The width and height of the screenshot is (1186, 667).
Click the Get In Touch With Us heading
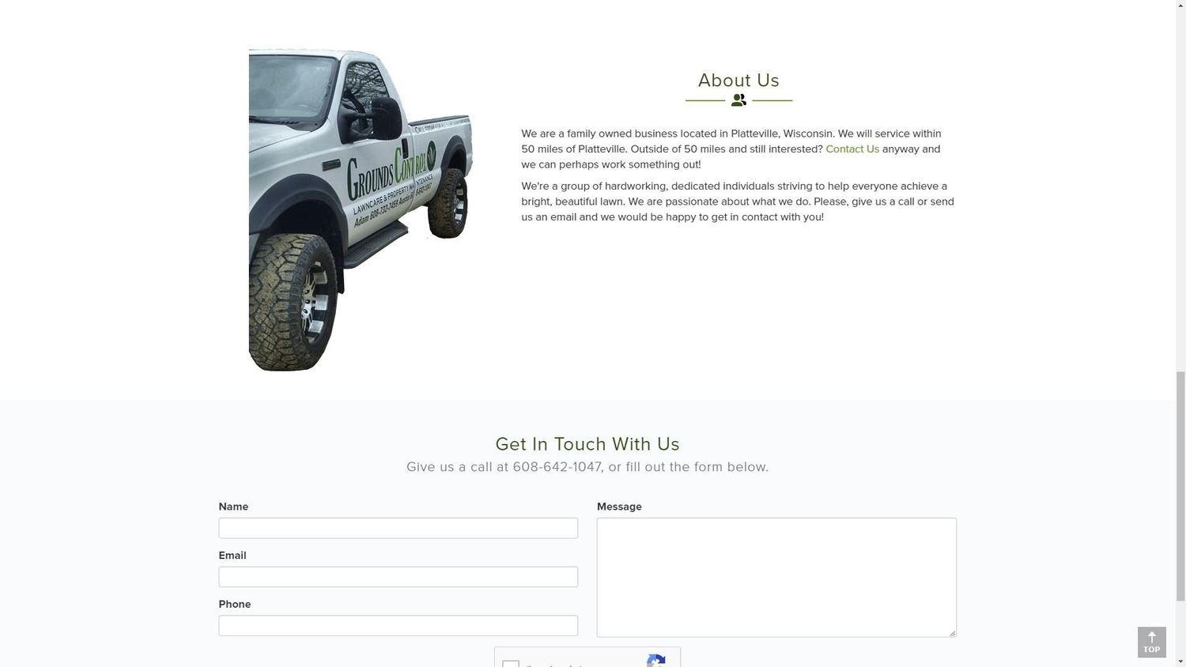coord(587,444)
